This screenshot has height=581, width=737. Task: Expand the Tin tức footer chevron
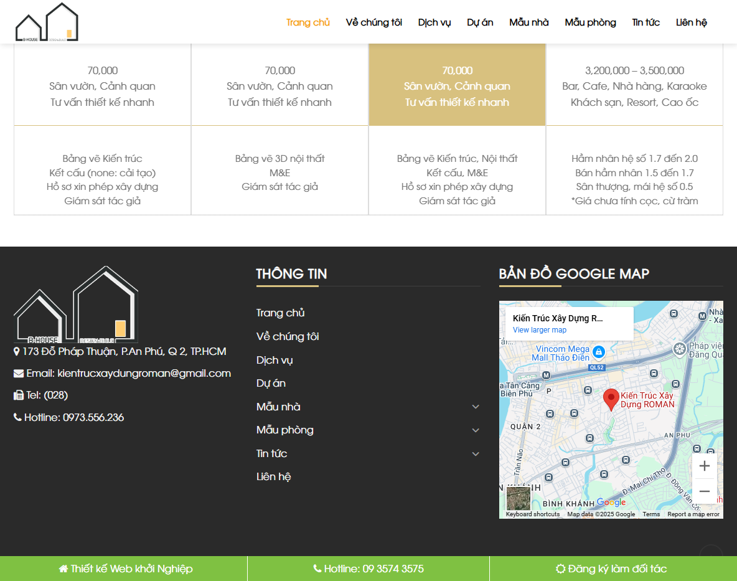coord(476,453)
